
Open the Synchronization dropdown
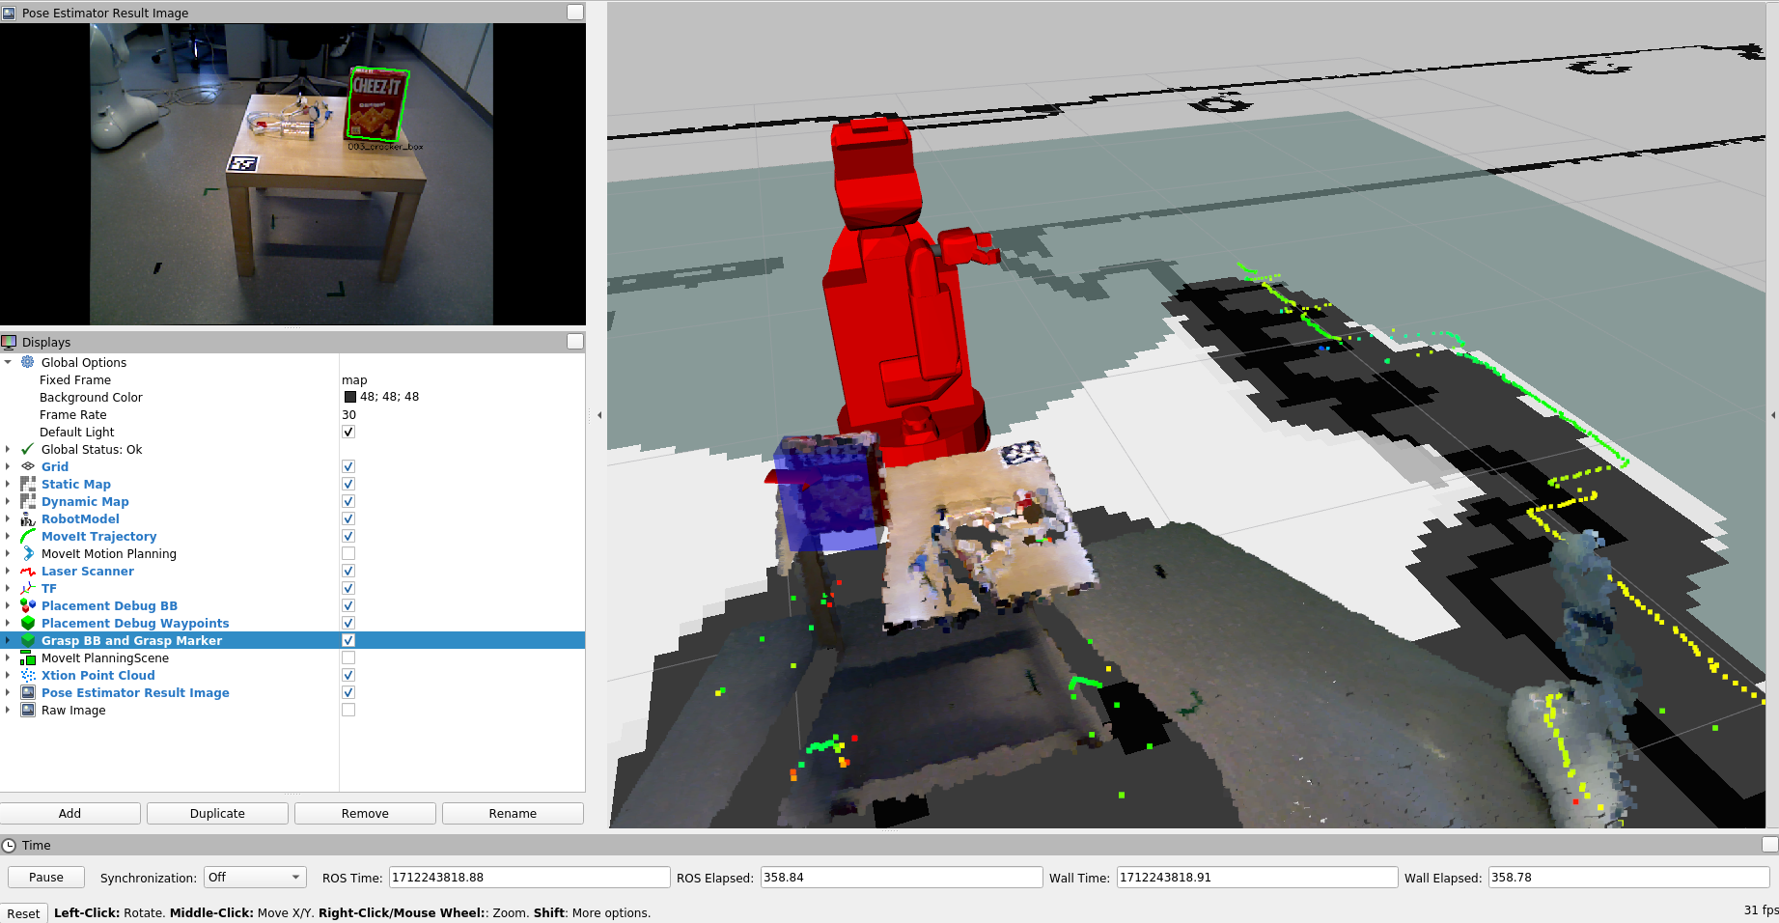pos(255,877)
